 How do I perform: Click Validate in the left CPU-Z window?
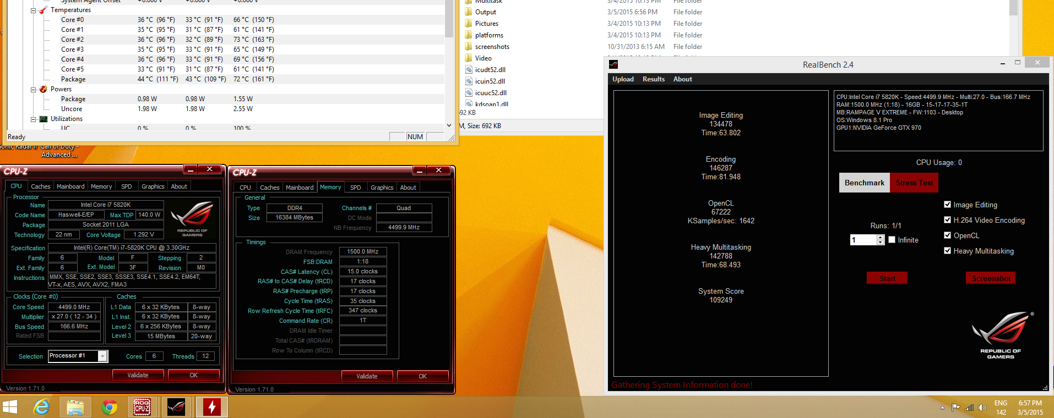point(138,375)
